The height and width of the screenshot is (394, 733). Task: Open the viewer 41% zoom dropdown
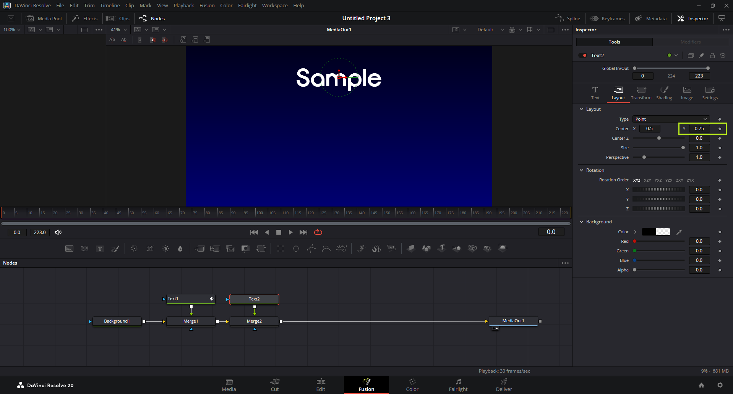tap(119, 29)
